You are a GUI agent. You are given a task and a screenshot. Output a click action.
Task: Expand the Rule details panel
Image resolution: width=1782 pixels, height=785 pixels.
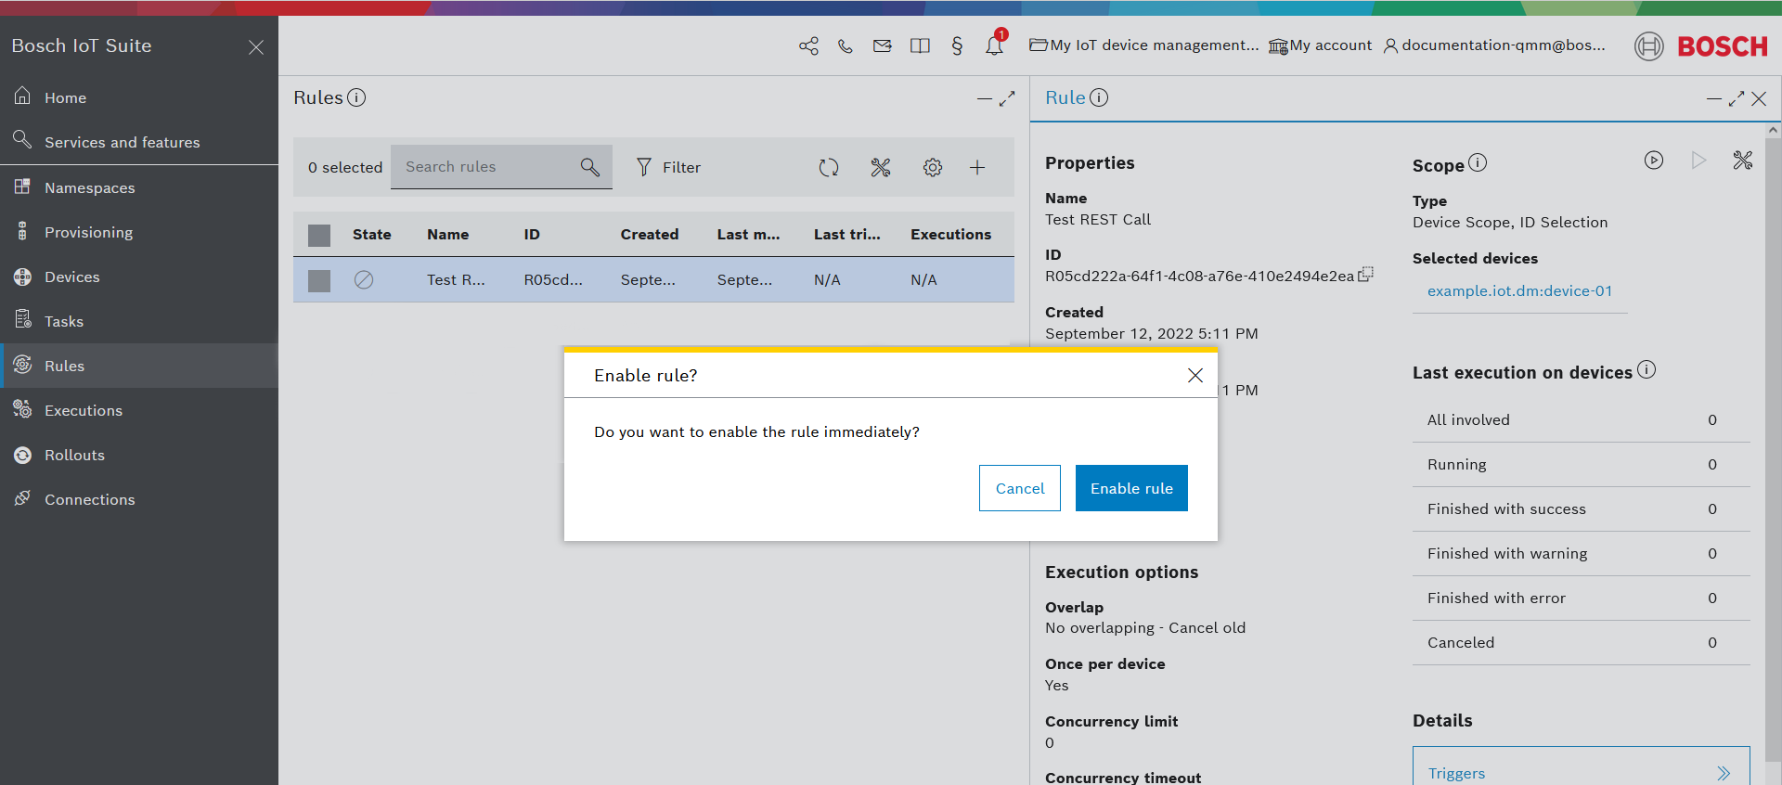pos(1737,98)
